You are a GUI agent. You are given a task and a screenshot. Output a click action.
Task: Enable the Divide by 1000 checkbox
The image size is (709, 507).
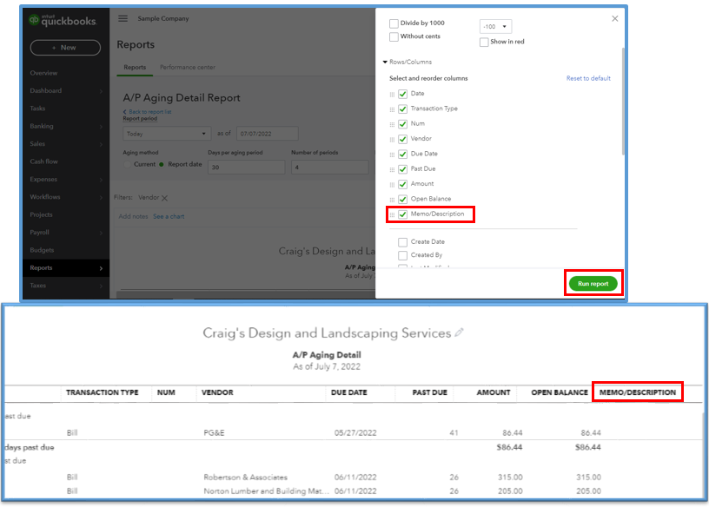point(394,23)
